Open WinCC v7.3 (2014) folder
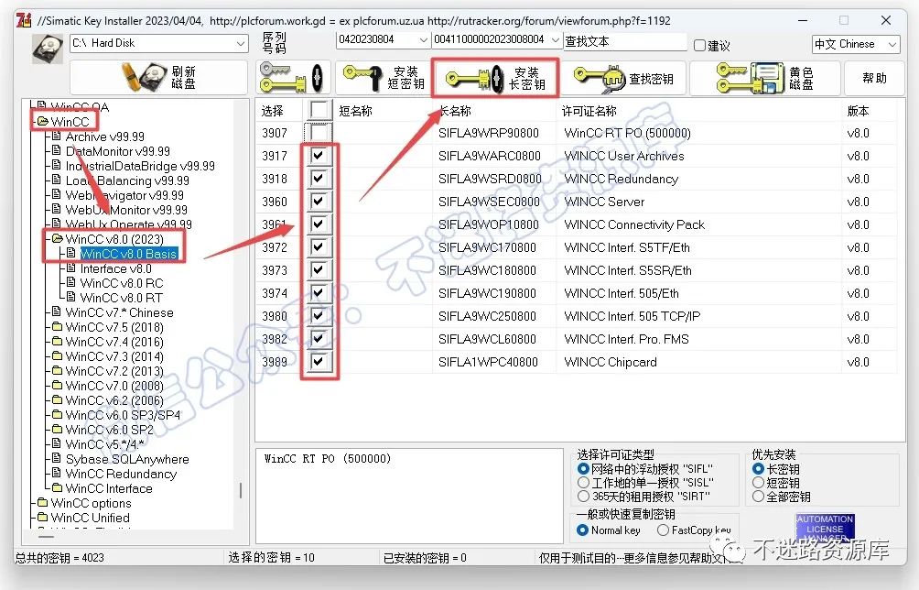 point(114,356)
